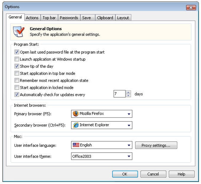Screen dimensions: 201x184
Task: Click the Mozilla Firefox browser icon
Action: [76, 114]
